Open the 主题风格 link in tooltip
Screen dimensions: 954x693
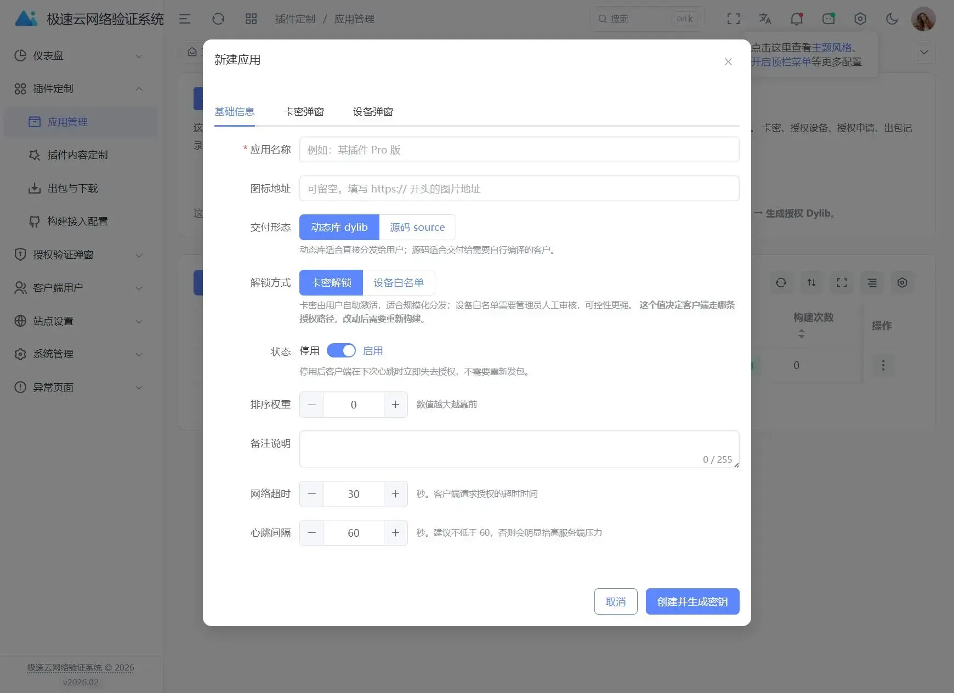click(x=832, y=48)
